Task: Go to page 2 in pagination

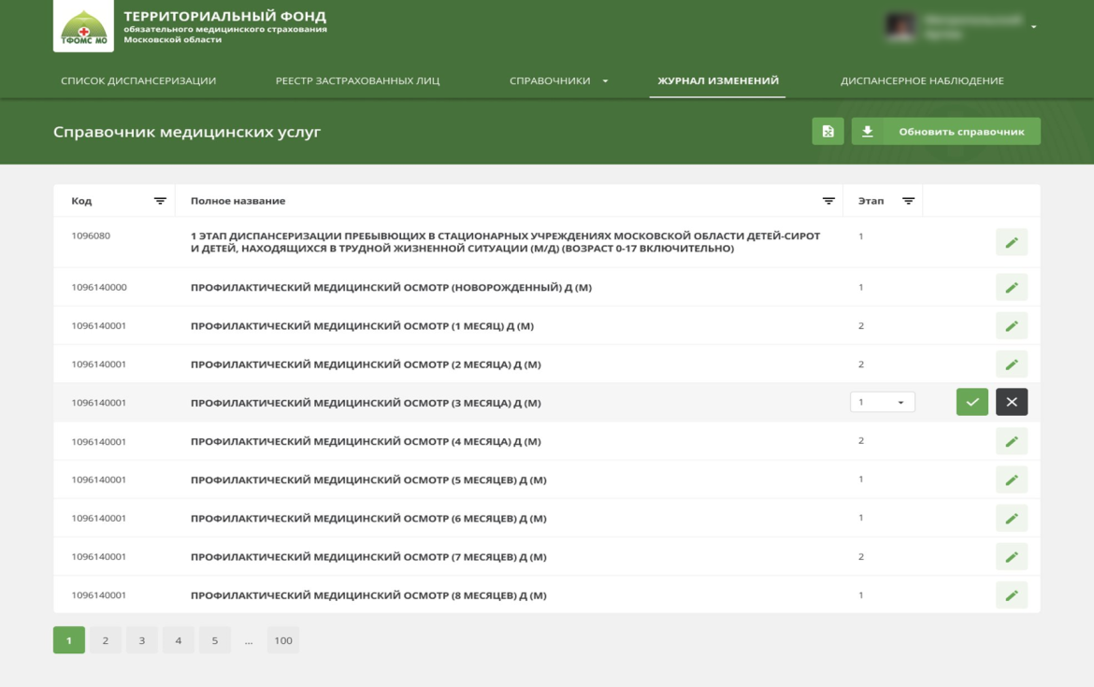Action: click(106, 640)
